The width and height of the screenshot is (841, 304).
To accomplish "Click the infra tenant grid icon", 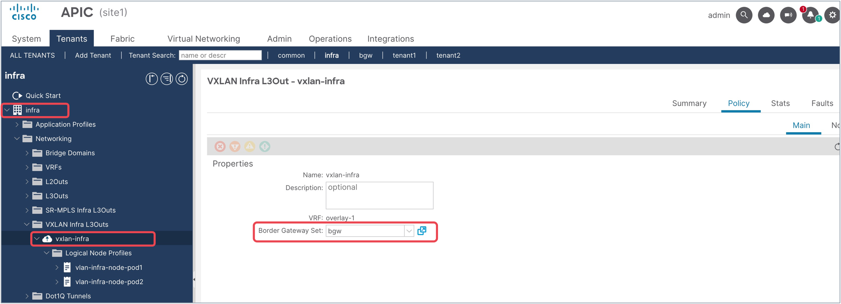I will click(x=17, y=110).
